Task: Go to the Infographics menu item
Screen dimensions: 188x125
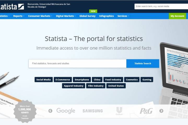Action: click(107, 16)
